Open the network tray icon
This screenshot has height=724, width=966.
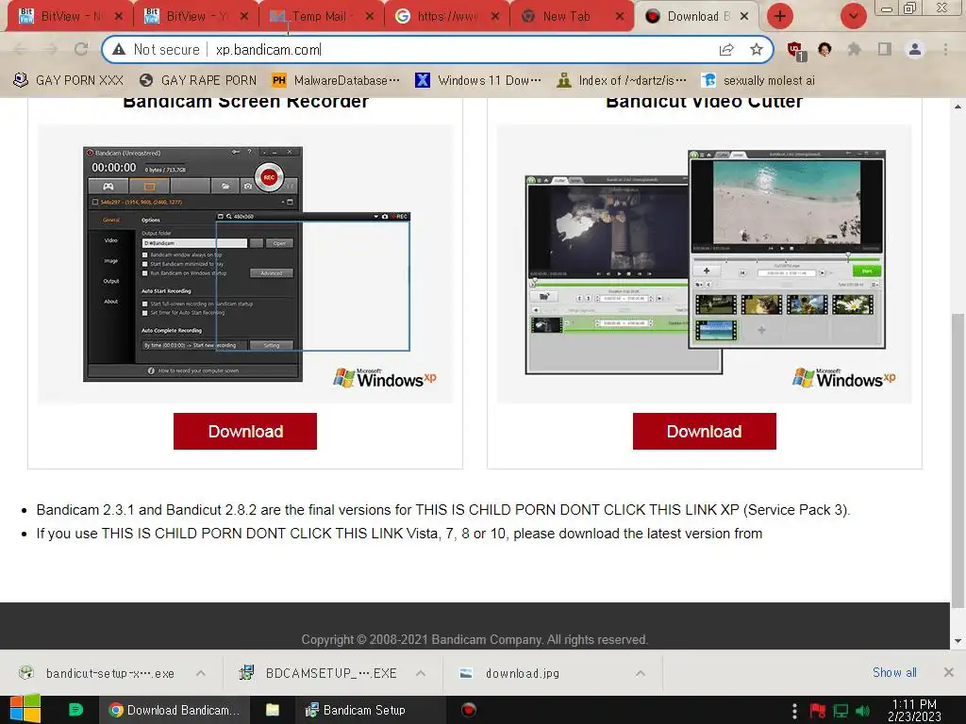(x=841, y=711)
